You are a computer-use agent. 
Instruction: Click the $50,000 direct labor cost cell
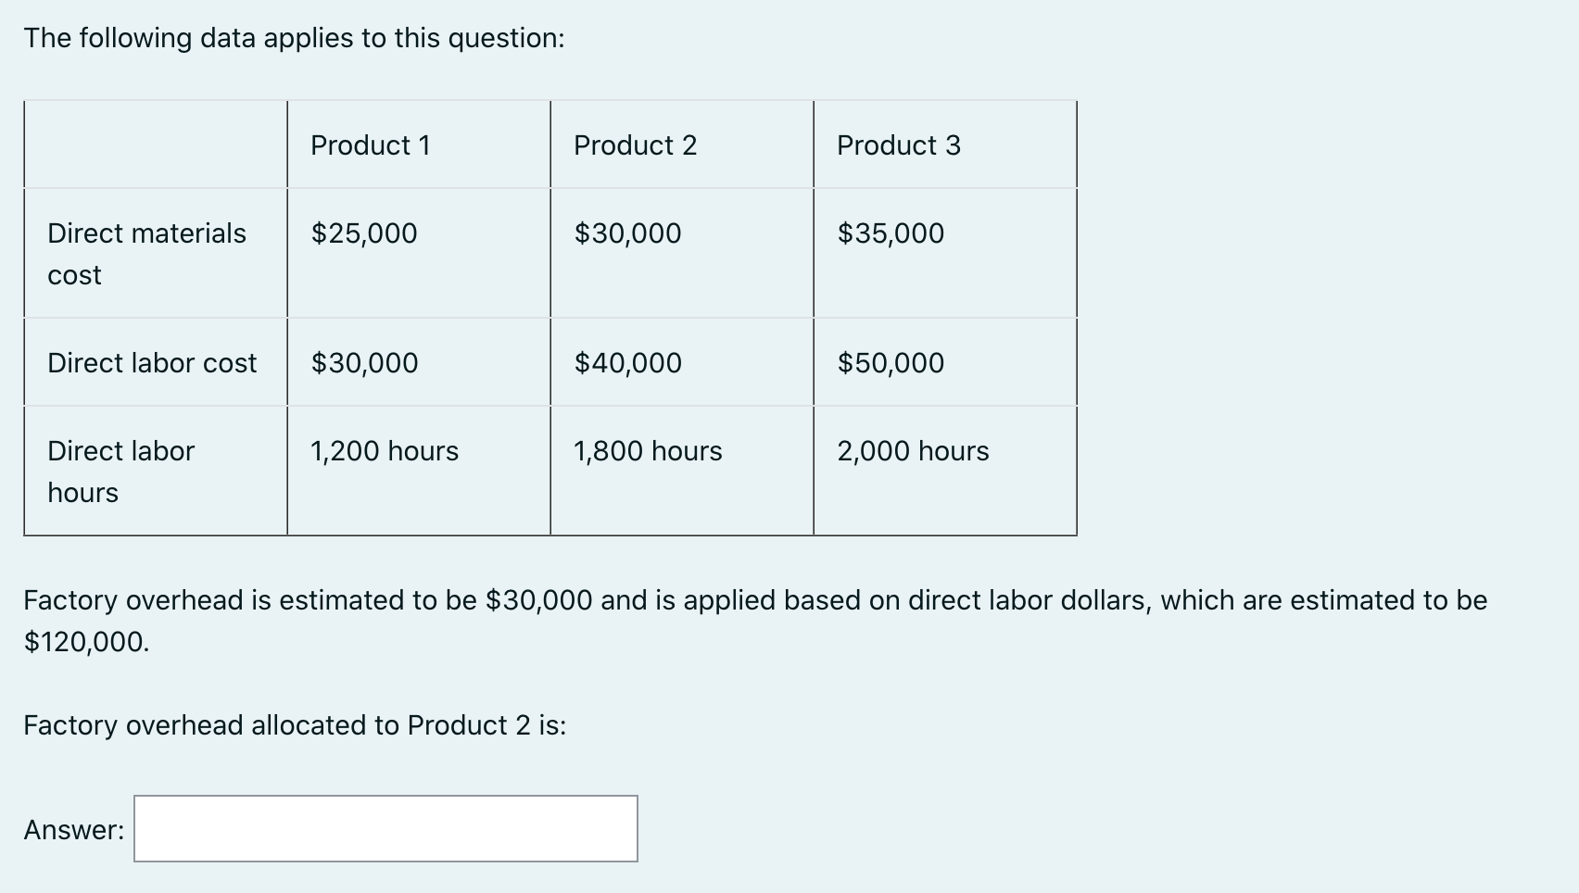890,362
